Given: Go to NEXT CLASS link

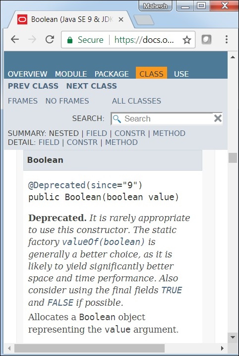Looking at the screenshot, I should point(92,86).
